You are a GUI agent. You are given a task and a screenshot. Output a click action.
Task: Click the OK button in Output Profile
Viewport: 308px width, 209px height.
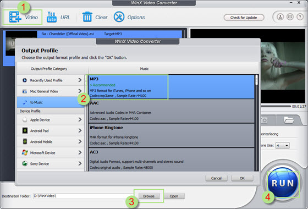click(242, 178)
